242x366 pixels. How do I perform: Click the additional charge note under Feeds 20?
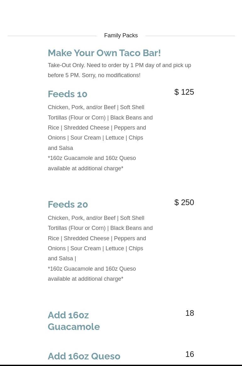coord(91,274)
